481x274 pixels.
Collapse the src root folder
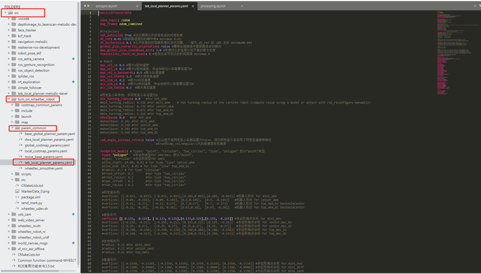click(x=5, y=13)
